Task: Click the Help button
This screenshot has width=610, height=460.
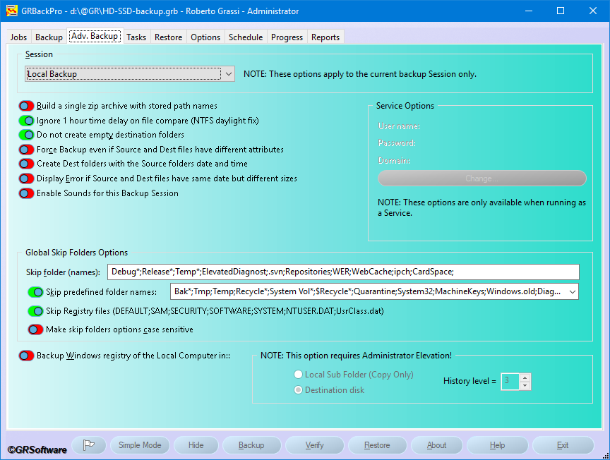Action: point(497,445)
